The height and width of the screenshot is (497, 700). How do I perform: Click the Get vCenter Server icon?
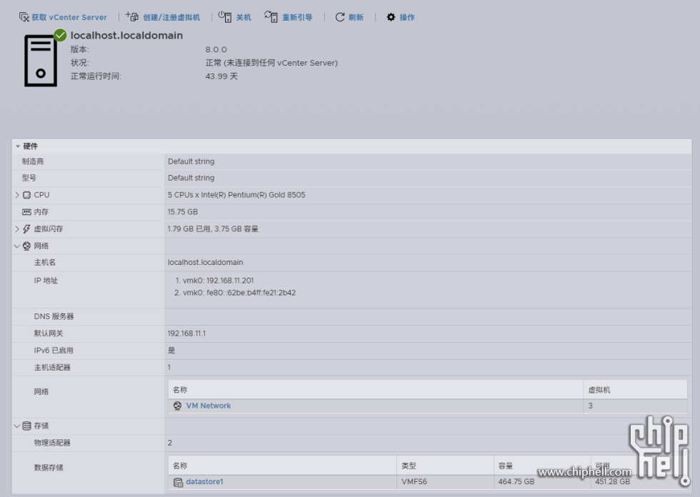(24, 17)
